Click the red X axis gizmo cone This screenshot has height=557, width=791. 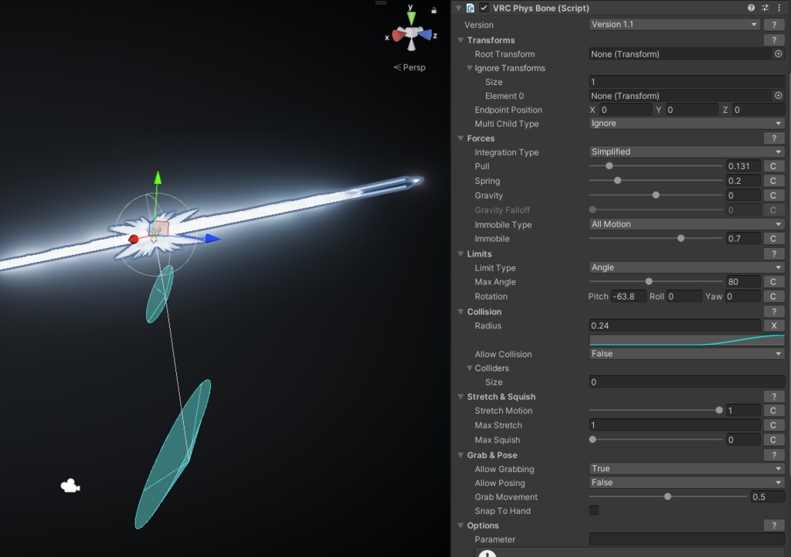tap(399, 36)
